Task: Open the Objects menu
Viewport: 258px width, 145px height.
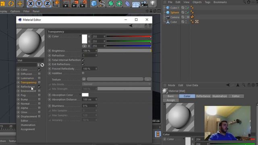Action: click(x=197, y=2)
